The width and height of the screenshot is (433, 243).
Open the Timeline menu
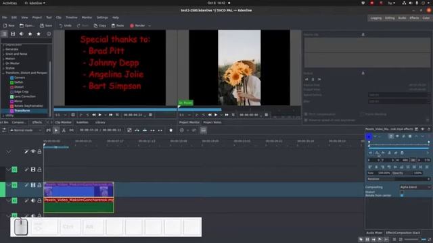pyautogui.click(x=72, y=18)
